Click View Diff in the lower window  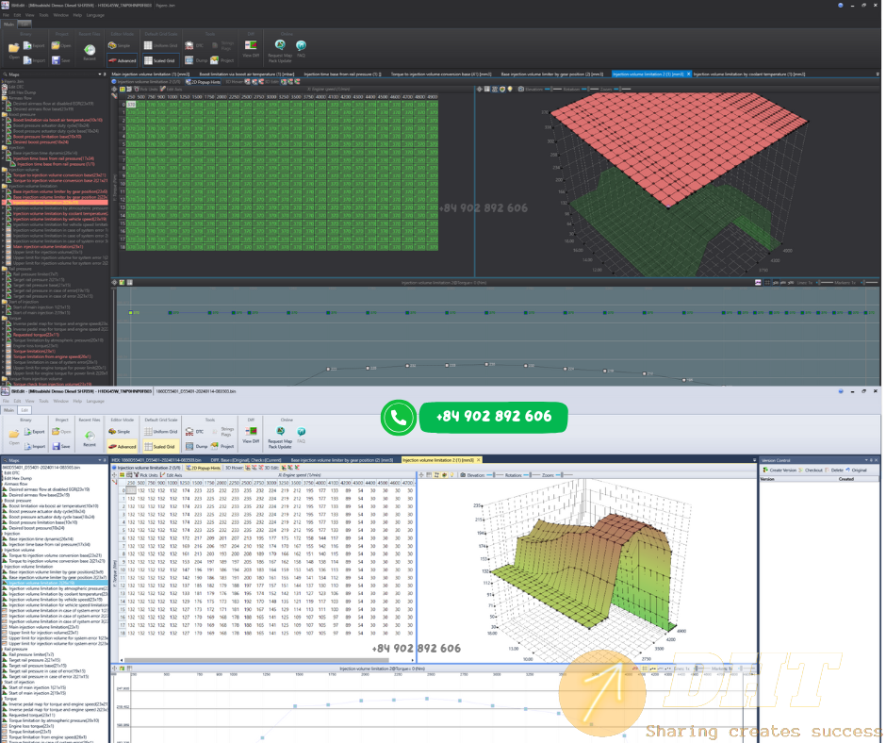pyautogui.click(x=251, y=436)
